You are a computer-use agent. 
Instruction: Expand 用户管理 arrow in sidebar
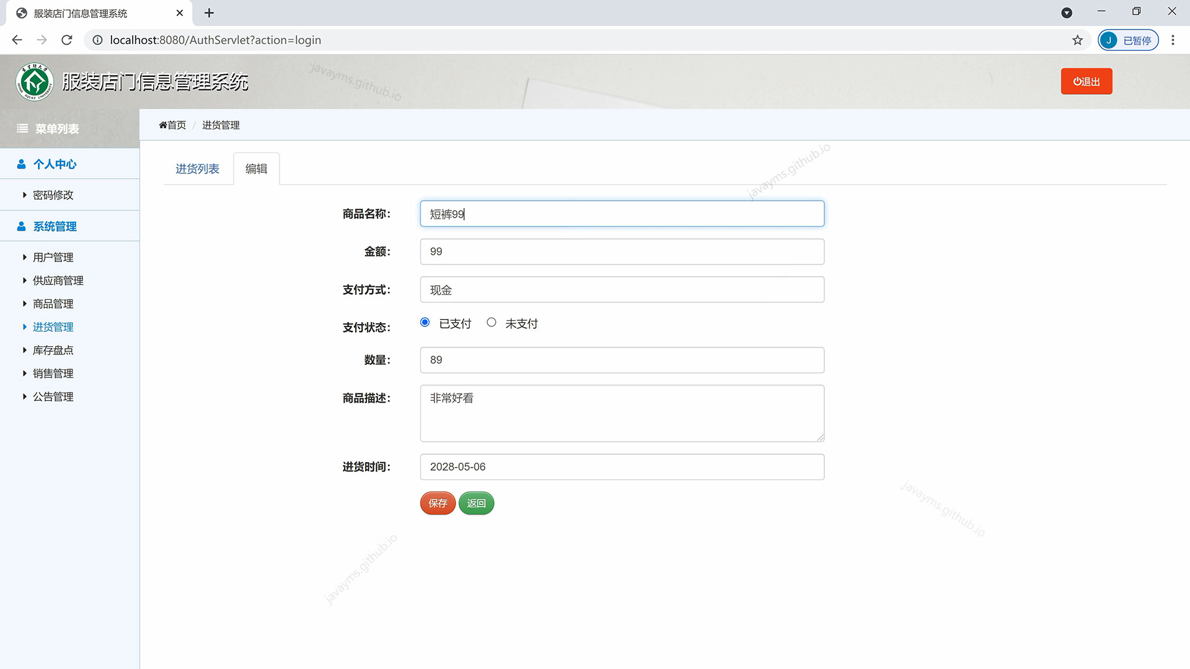[25, 257]
